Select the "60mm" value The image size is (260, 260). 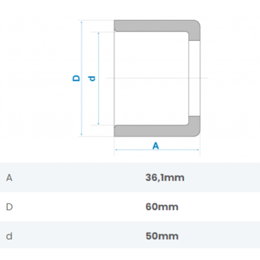click(162, 207)
